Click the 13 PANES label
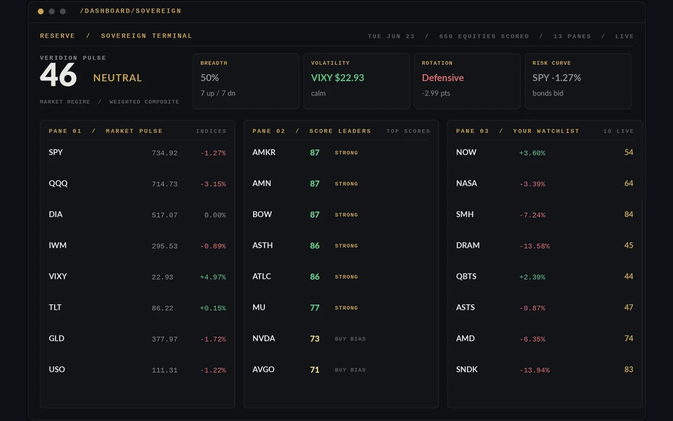This screenshot has width=673, height=421. tap(572, 36)
